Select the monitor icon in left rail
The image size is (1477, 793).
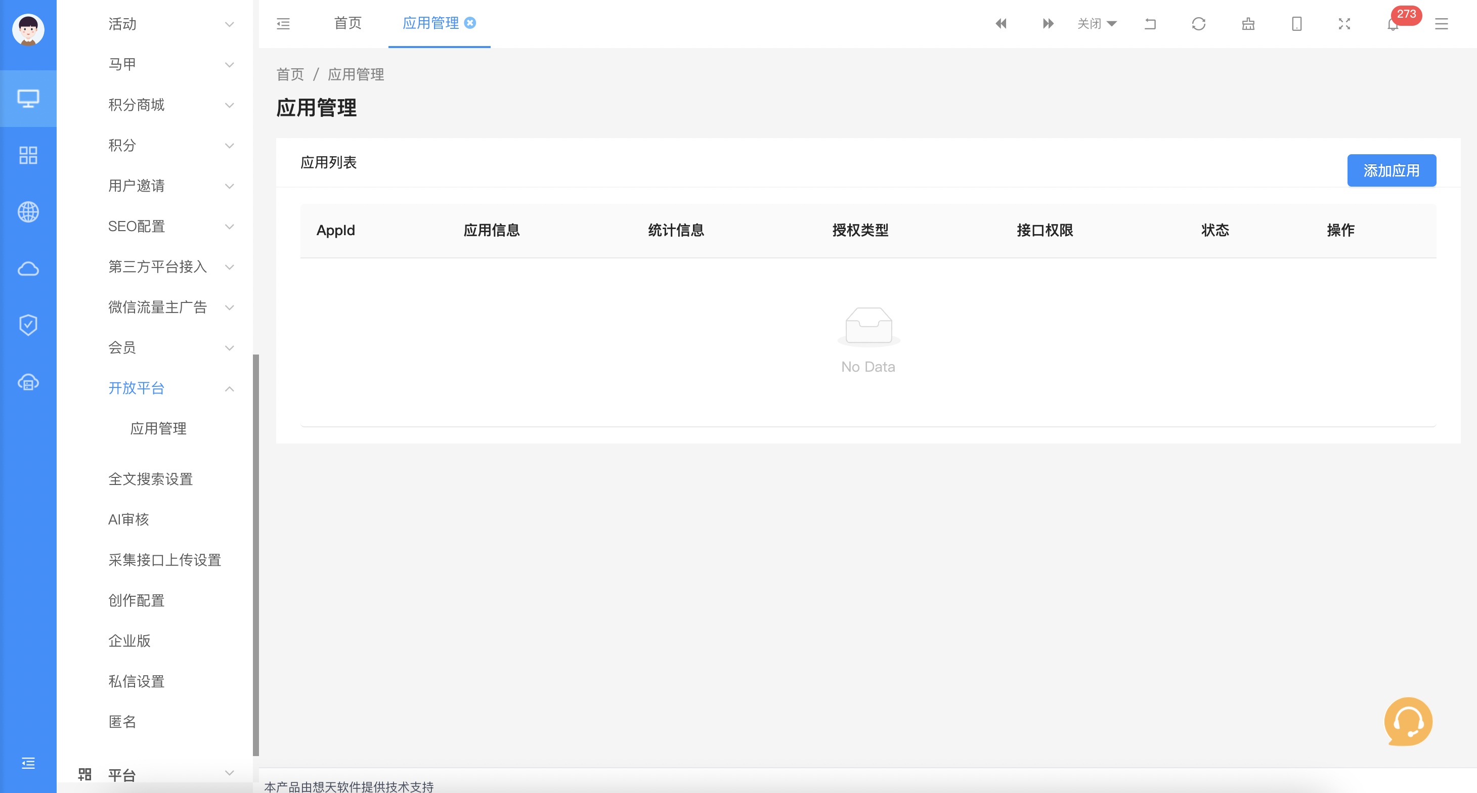pos(28,99)
